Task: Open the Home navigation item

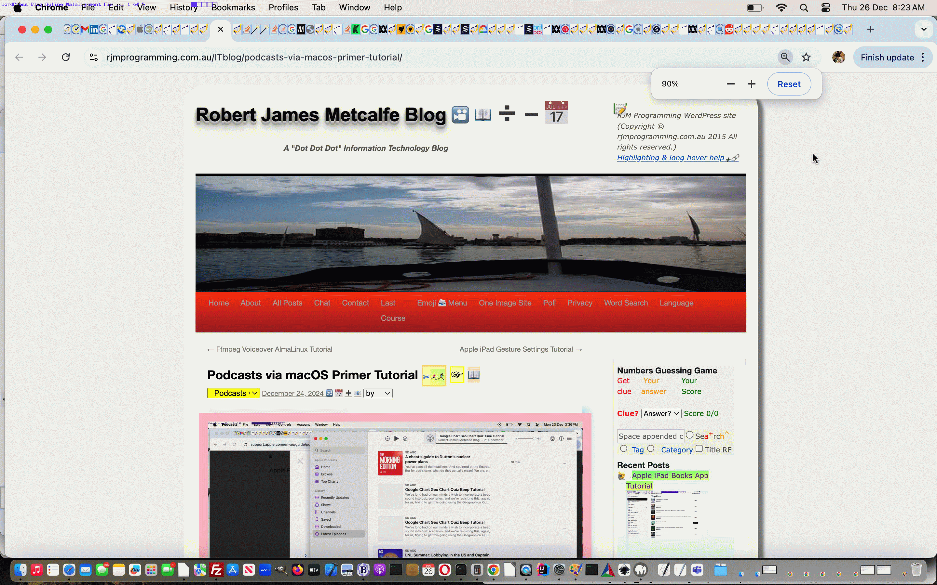Action: point(218,303)
